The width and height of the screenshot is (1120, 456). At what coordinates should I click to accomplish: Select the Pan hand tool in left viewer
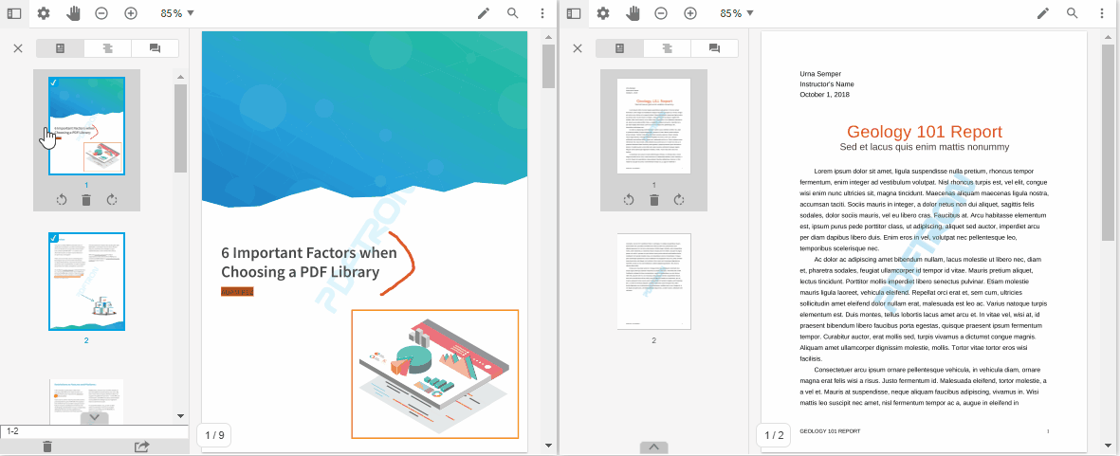73,13
